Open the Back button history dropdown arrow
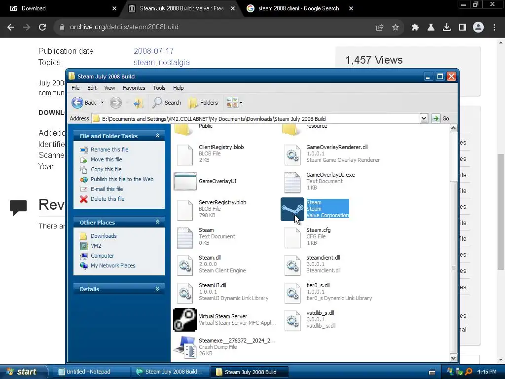 [102, 103]
